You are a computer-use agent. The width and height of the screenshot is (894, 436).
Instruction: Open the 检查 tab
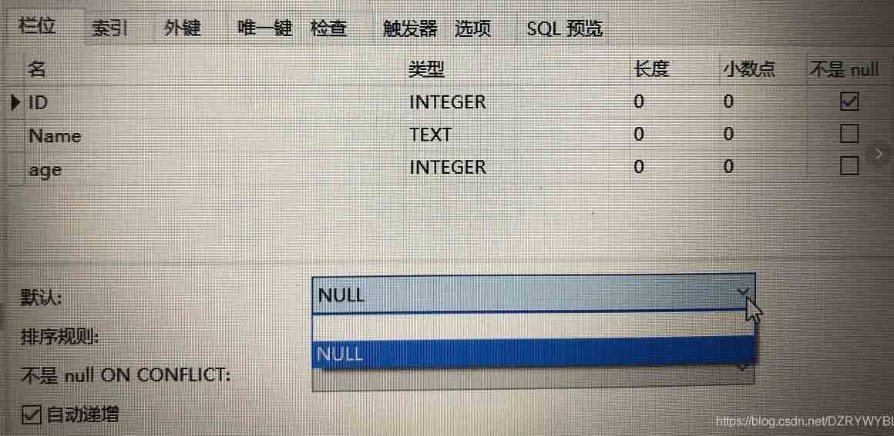[x=329, y=28]
